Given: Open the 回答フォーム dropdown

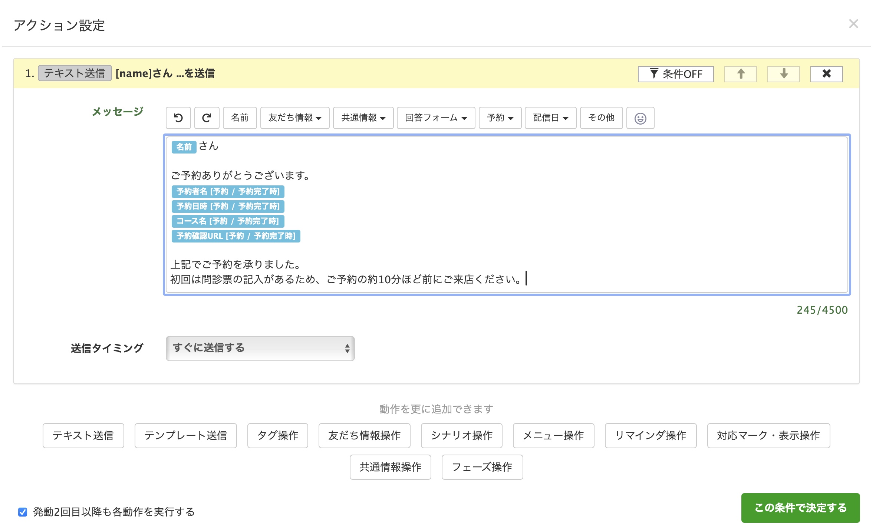Looking at the screenshot, I should click(x=435, y=118).
